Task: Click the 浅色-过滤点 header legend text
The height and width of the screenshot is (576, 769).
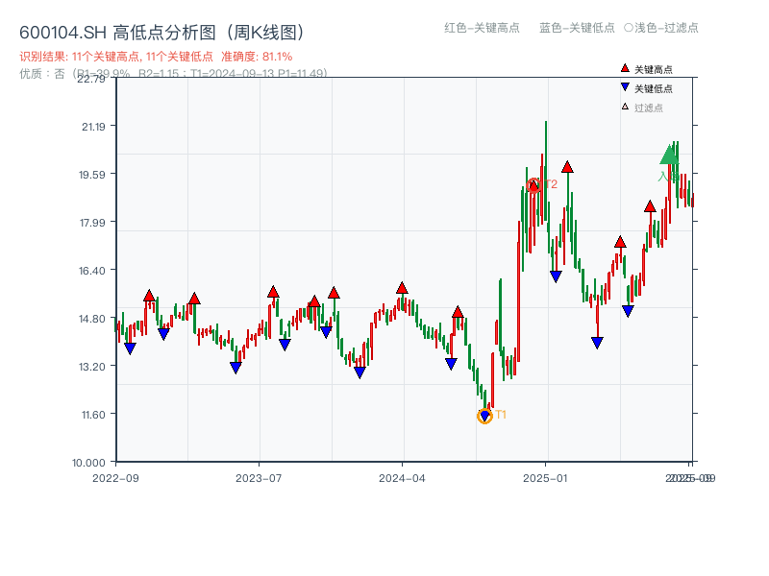Action: 661,28
